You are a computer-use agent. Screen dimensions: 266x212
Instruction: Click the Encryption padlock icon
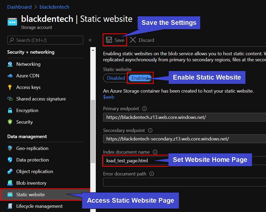pyautogui.click(x=10, y=110)
